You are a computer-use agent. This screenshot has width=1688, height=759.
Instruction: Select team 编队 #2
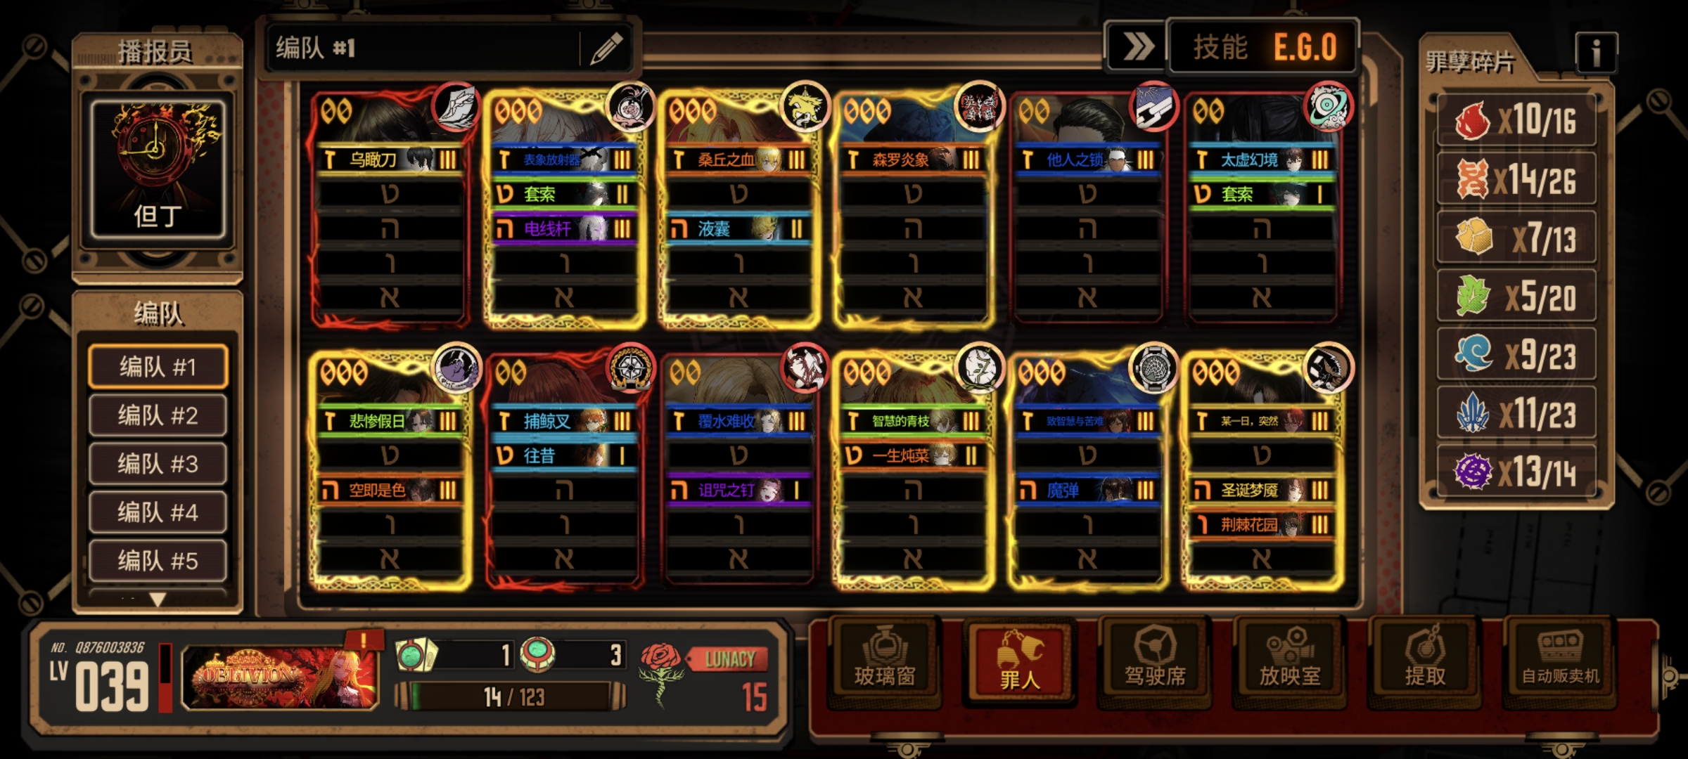coord(158,415)
